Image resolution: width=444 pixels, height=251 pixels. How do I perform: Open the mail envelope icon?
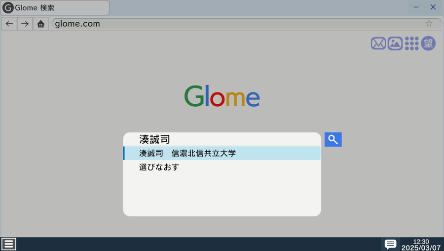pos(378,43)
